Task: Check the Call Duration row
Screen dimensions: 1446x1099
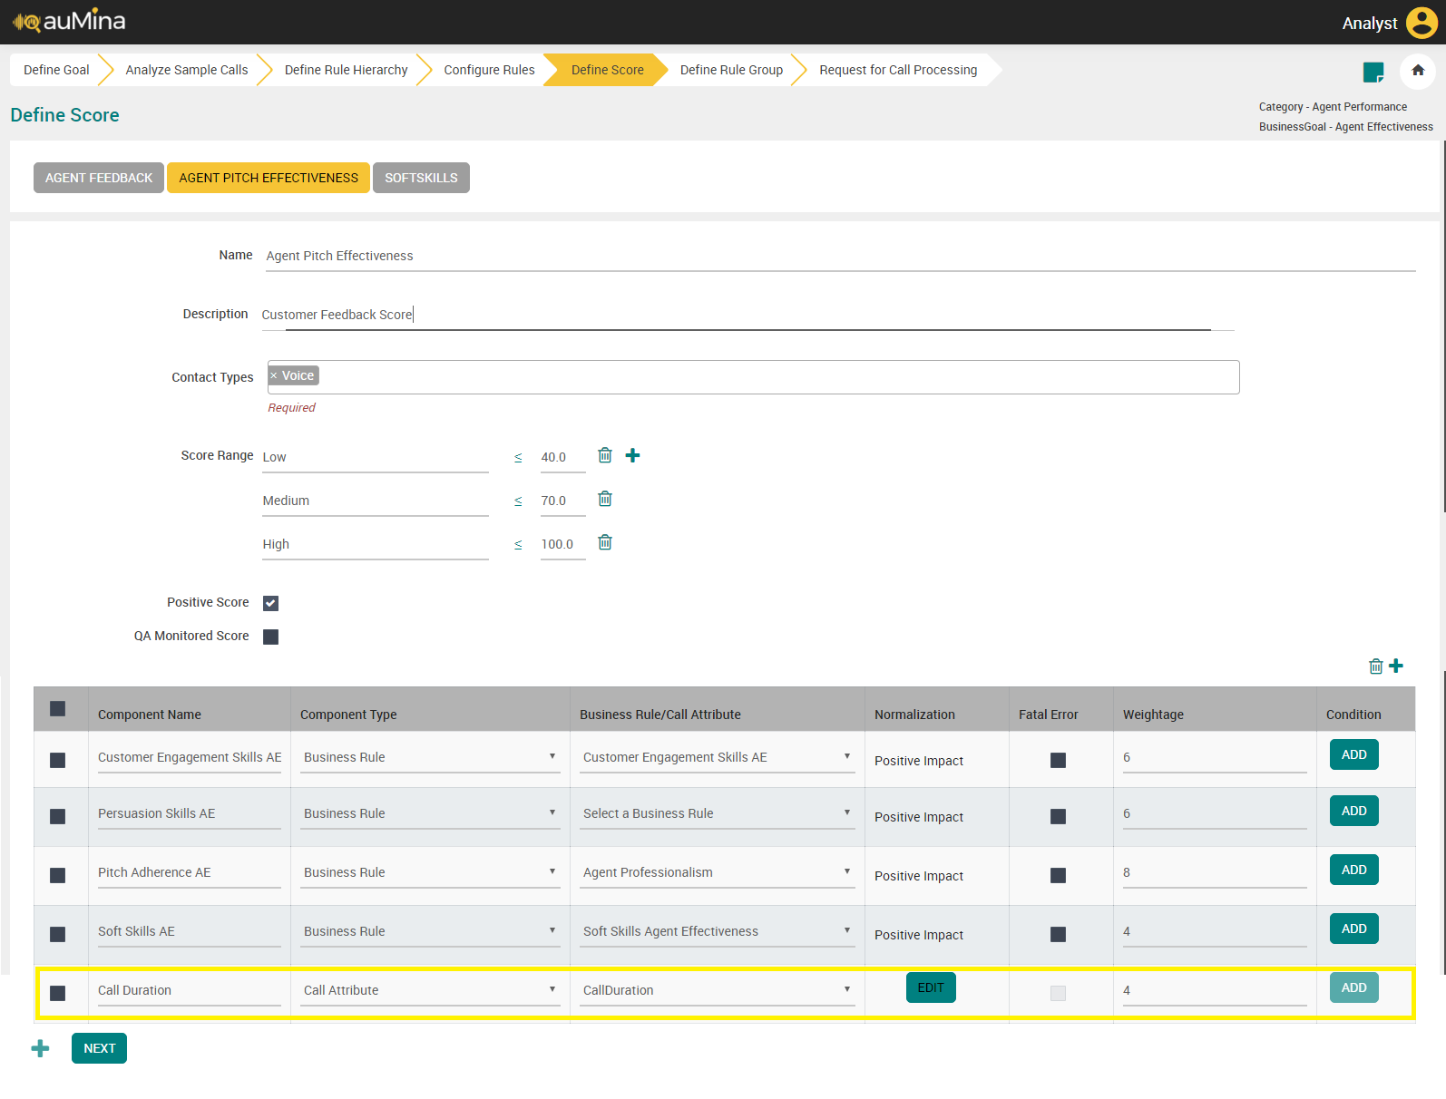Action: (58, 993)
